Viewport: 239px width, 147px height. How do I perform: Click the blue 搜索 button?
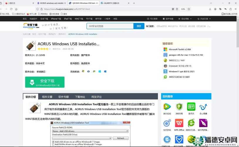coord(139,26)
